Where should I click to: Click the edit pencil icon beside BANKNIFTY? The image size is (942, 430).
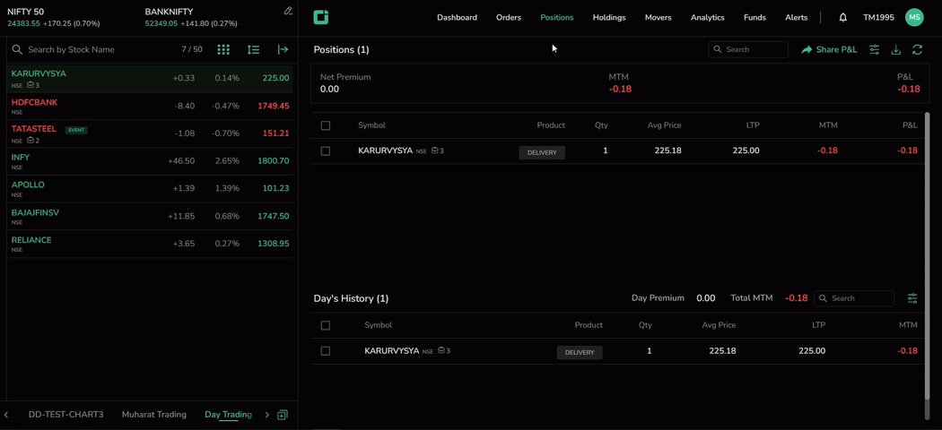click(x=288, y=12)
